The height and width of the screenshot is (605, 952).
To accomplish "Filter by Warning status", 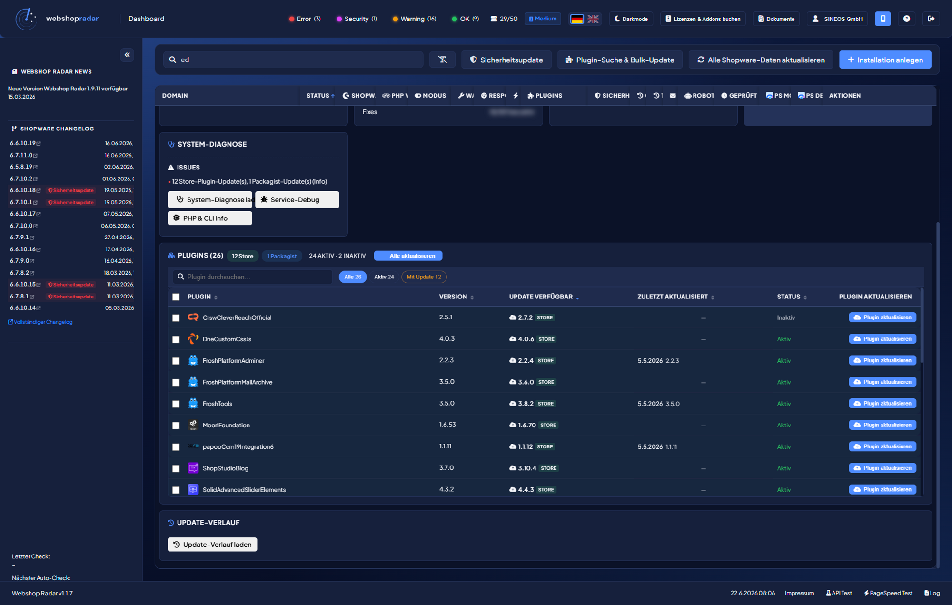I will click(x=414, y=19).
